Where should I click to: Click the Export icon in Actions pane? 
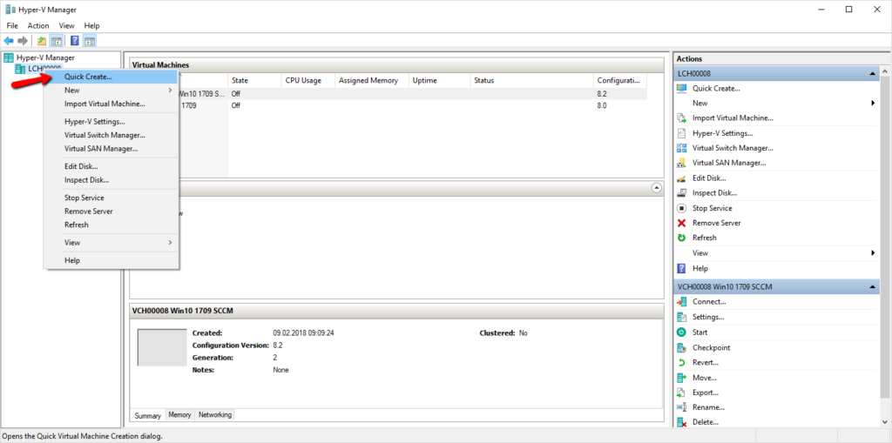coord(681,393)
